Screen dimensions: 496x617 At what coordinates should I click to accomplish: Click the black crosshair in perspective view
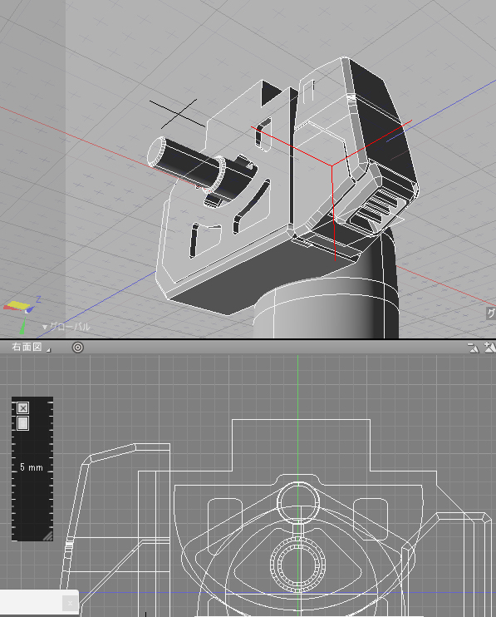pyautogui.click(x=178, y=114)
